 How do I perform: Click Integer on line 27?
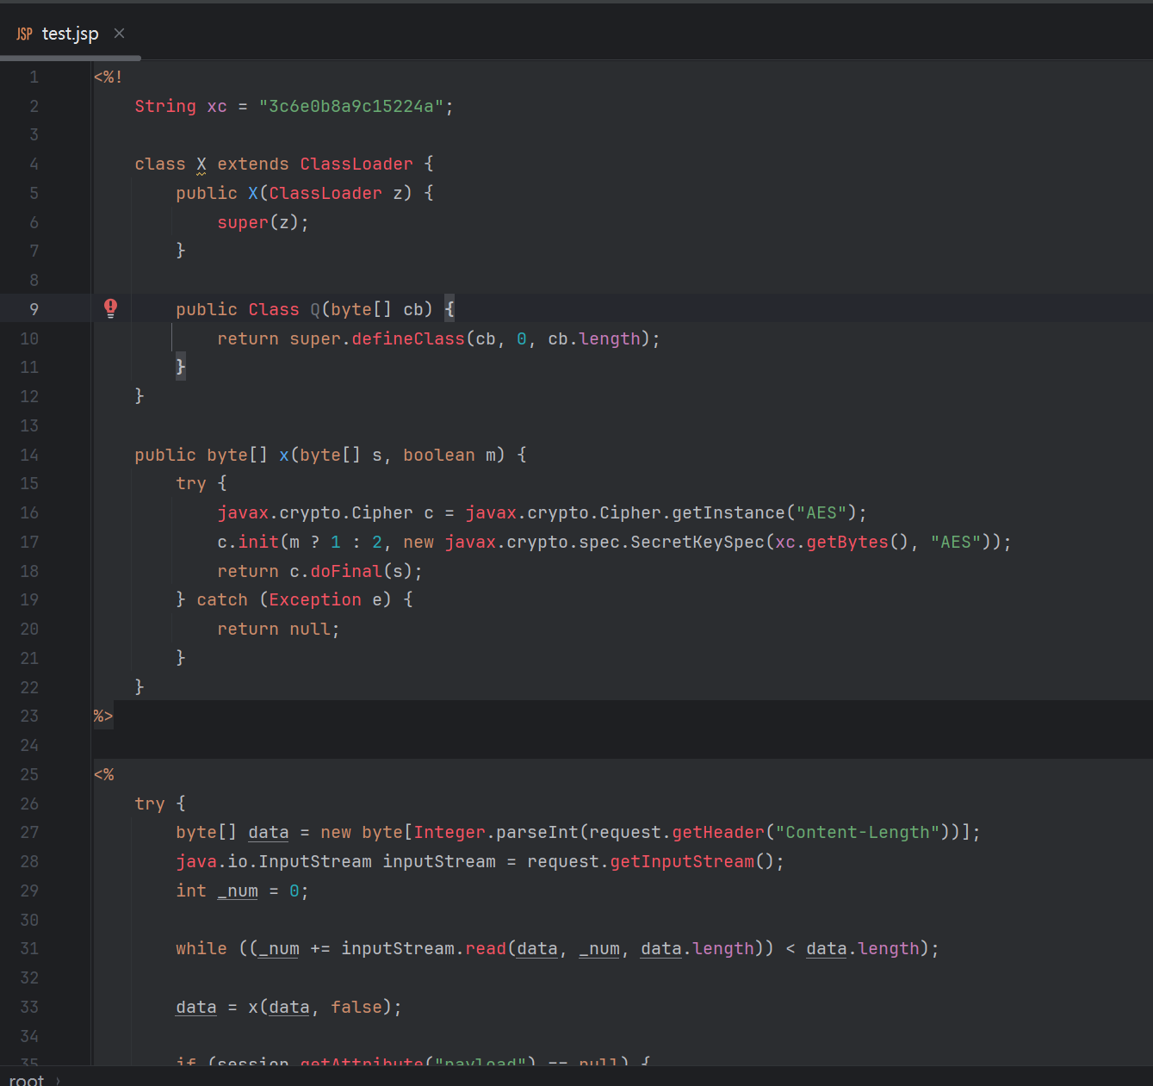click(449, 832)
